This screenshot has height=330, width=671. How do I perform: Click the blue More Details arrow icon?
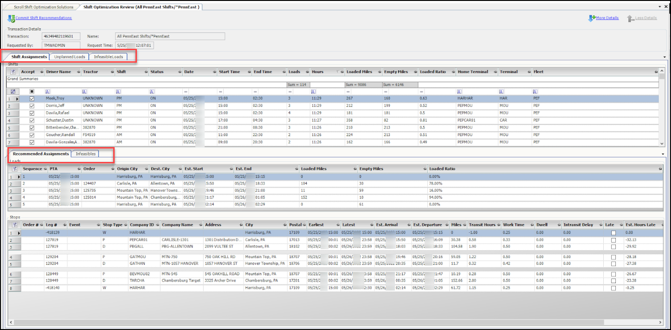(591, 19)
